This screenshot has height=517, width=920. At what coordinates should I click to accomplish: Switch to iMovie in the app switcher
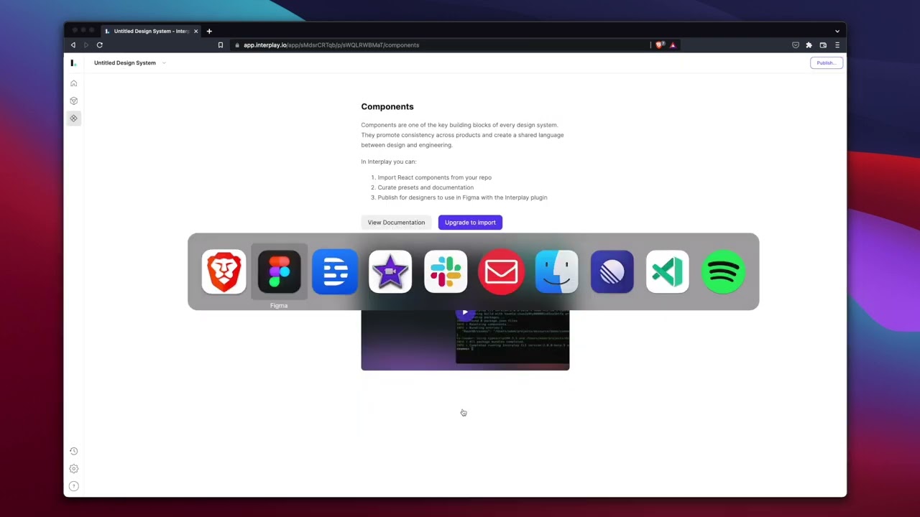pyautogui.click(x=390, y=271)
